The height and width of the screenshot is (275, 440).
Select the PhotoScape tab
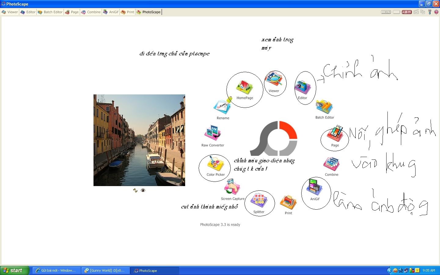[148, 12]
